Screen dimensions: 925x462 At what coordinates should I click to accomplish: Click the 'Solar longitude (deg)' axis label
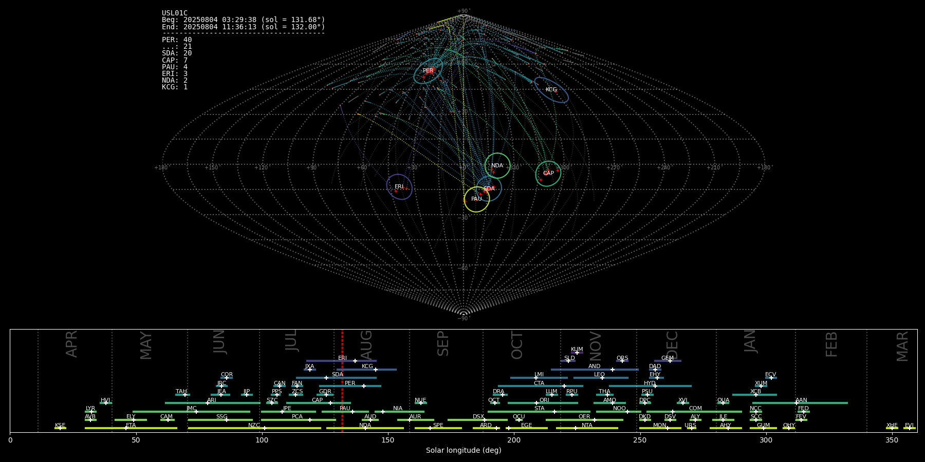point(464,451)
